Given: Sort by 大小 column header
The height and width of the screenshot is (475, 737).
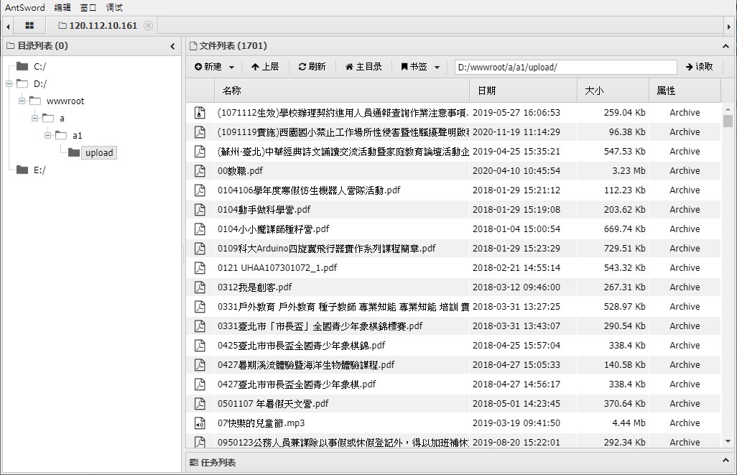Looking at the screenshot, I should tap(613, 91).
